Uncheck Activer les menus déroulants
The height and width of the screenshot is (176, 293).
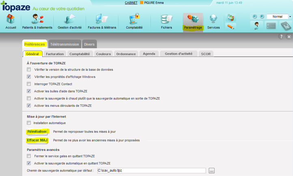click(29, 106)
